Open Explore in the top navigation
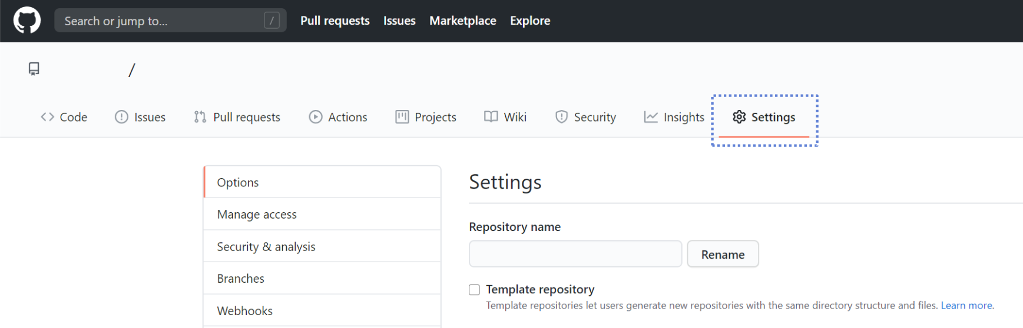This screenshot has height=328, width=1023. click(x=530, y=21)
